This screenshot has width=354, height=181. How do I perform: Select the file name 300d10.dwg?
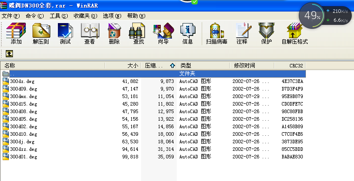pyautogui.click(x=24, y=134)
